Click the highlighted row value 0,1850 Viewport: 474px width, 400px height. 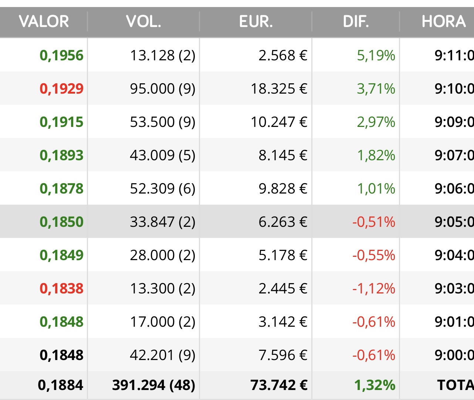(x=61, y=222)
